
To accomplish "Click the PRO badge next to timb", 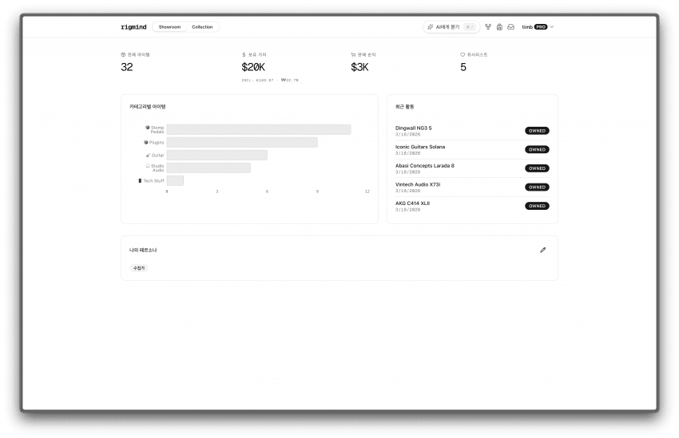I will (x=541, y=27).
